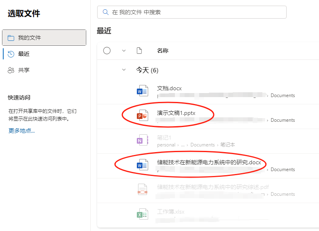The width and height of the screenshot is (319, 231).
Task: Switch to 最近 in the sidebar
Action: tap(23, 54)
